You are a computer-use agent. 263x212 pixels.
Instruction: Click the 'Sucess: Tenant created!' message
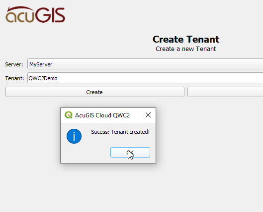pos(120,132)
